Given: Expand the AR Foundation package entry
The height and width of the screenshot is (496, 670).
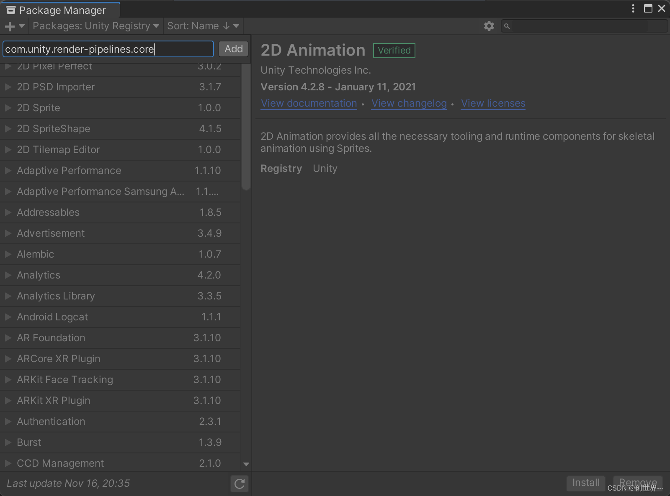Looking at the screenshot, I should 8,338.
